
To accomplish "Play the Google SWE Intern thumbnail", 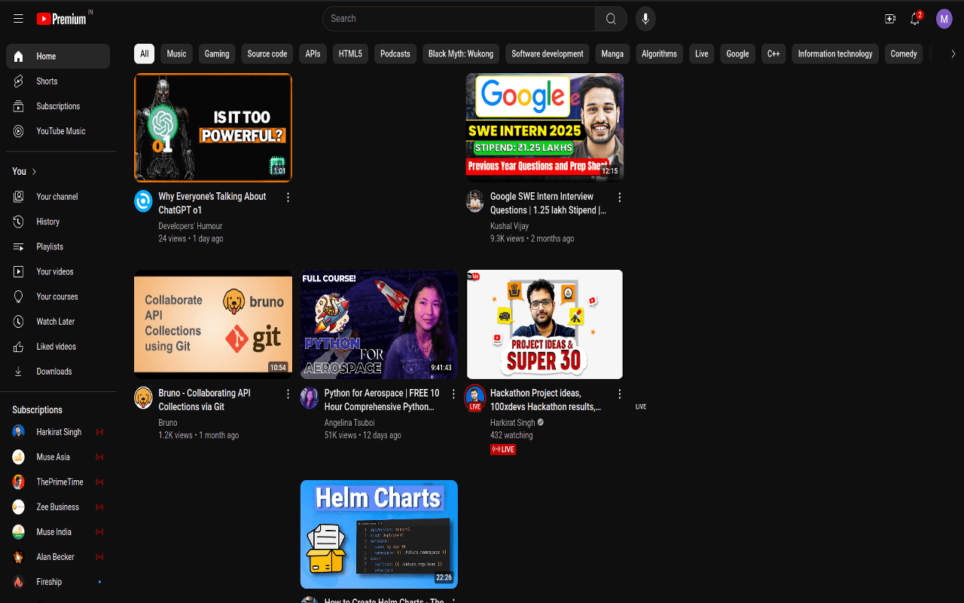I will pos(545,127).
